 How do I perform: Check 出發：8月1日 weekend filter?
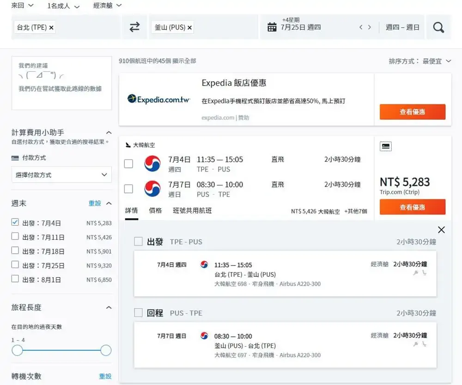(x=15, y=279)
